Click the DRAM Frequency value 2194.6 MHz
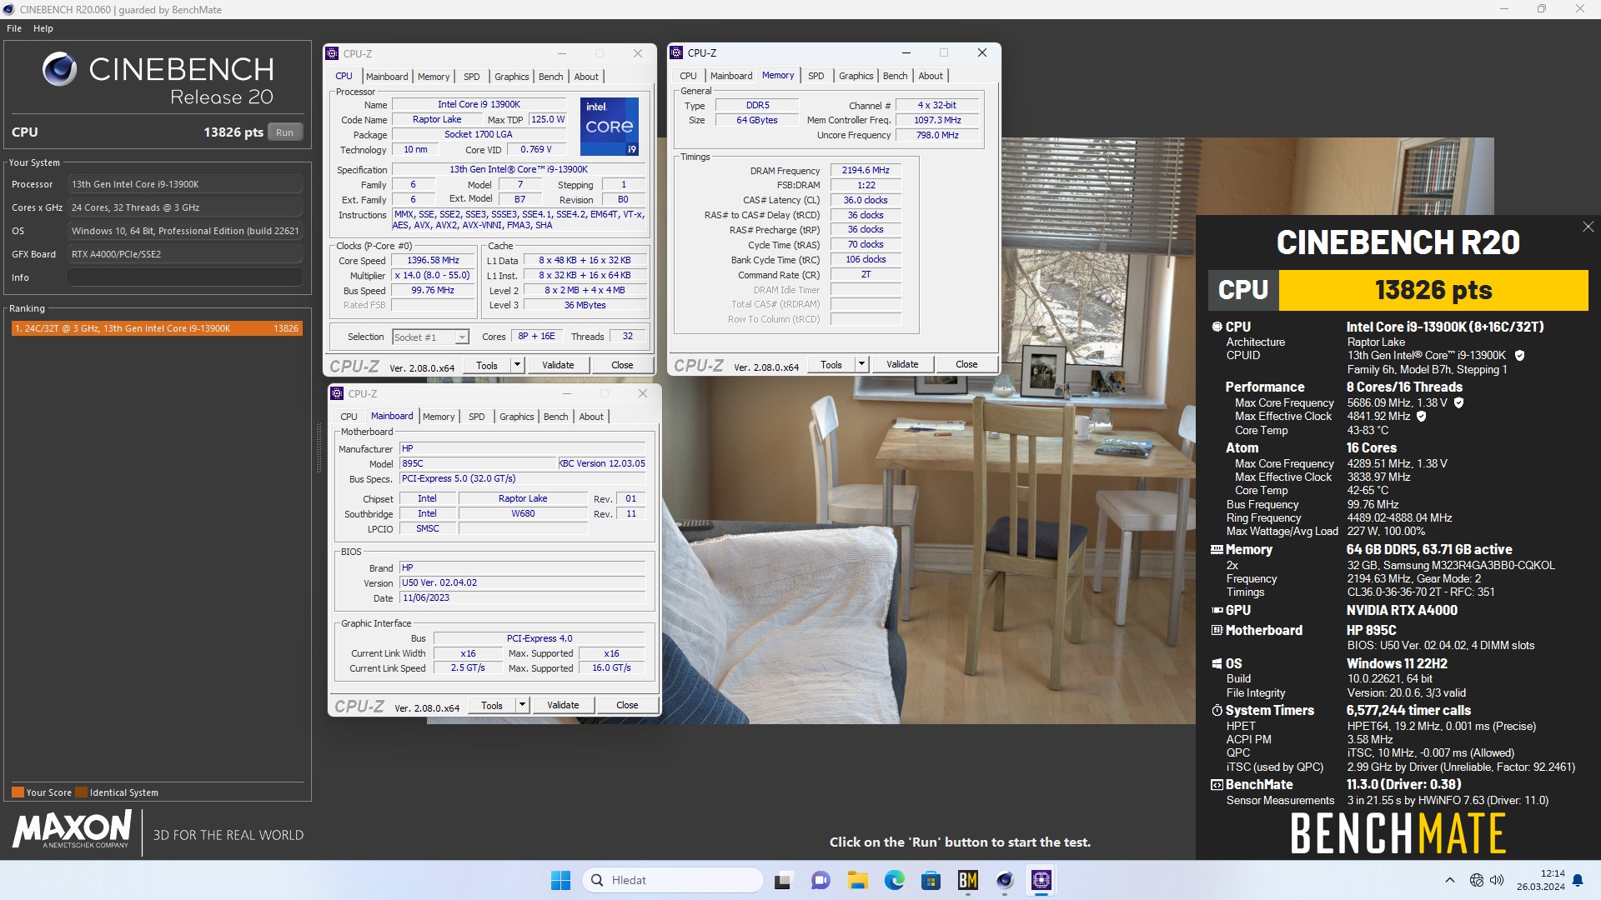The image size is (1601, 900). [x=866, y=170]
